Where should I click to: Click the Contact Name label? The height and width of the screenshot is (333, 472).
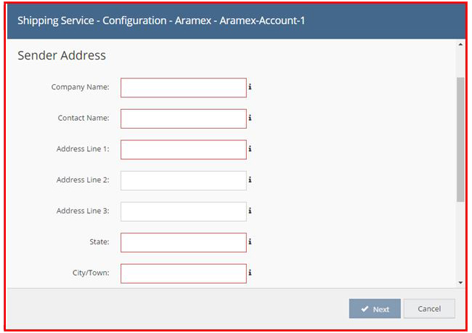click(x=84, y=118)
